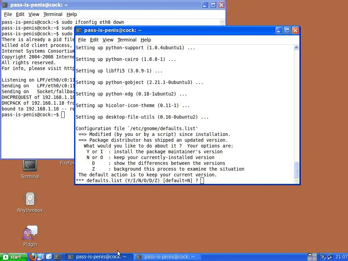Click the quick-launch icon between the monitor and terminal icons

(49, 257)
